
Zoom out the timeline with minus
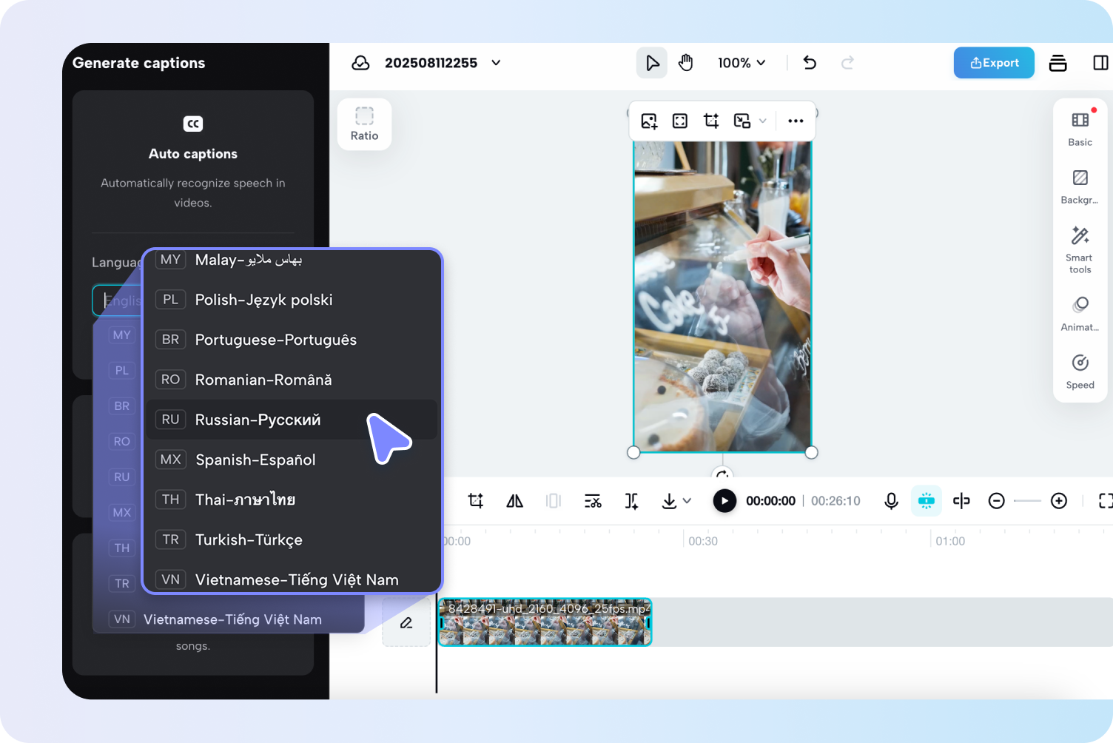(997, 501)
